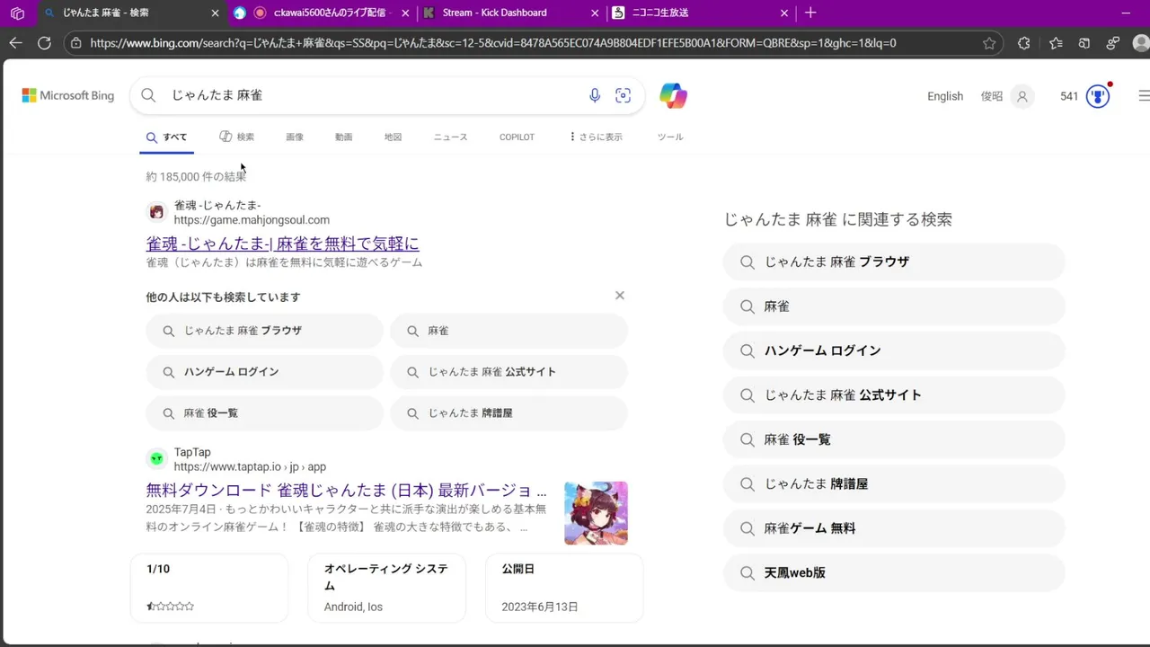Open the 無料ダウンロード 雀魂じゃんたま TapTap result
This screenshot has width=1150, height=647.
(346, 491)
